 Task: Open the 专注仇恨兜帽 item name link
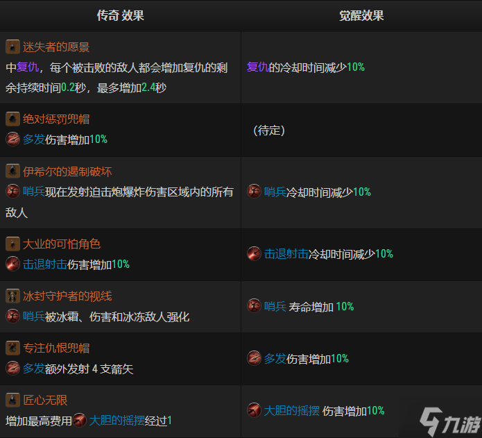coord(56,348)
